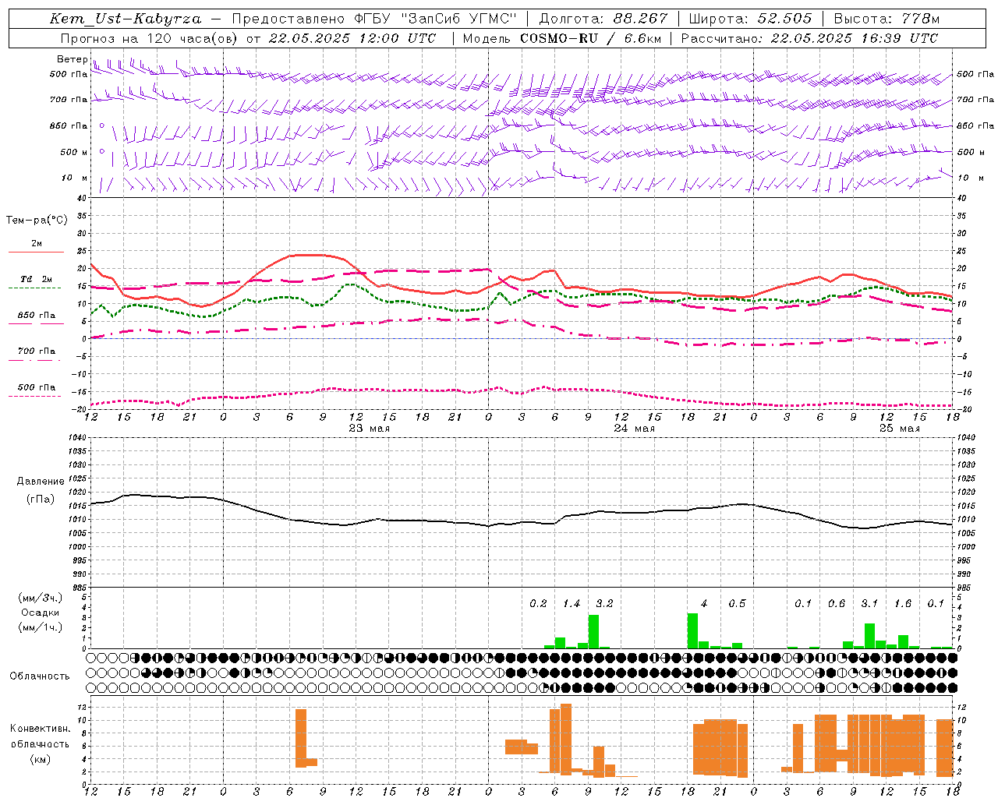Click the red solid legend line under 2м
The image size is (998, 798).
[36, 252]
